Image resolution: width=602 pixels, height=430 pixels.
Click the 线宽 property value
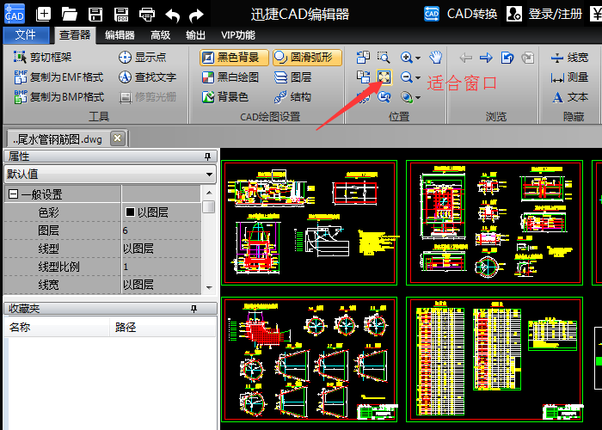coord(162,285)
